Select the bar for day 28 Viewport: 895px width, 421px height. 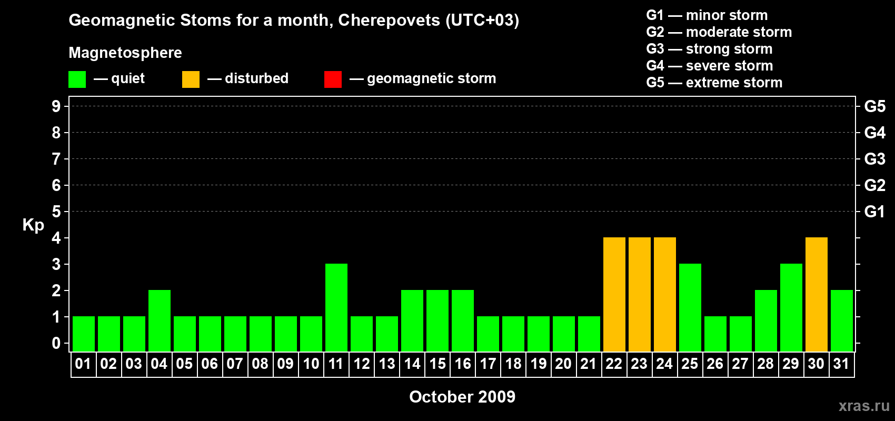[x=766, y=320]
